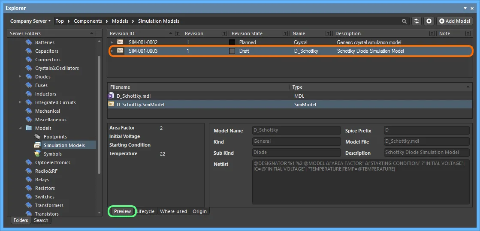Click the Crystals&Oscillators folder icon

coord(29,68)
